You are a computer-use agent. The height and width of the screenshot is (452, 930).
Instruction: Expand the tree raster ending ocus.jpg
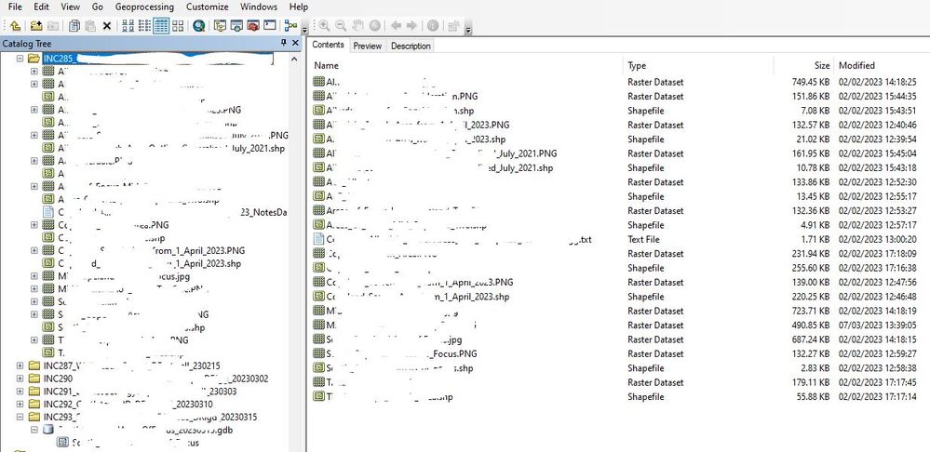click(34, 276)
